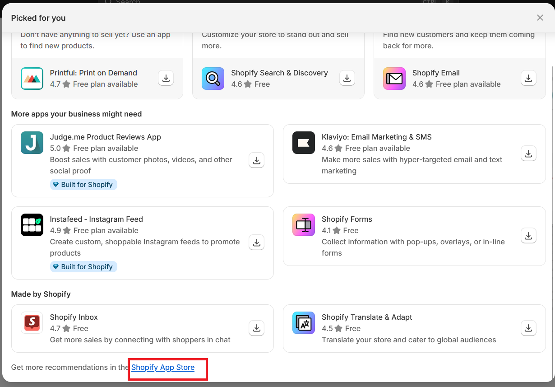Click Judge.me's social proof description
Screen dimensions: 555x387
tap(141, 165)
